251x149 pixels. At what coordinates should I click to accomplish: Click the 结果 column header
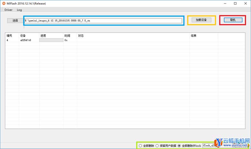194,35
